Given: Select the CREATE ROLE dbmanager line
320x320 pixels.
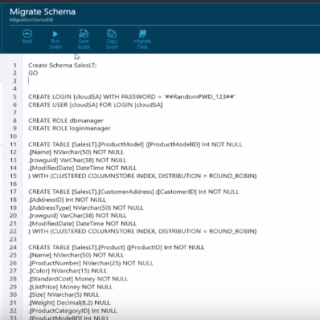Looking at the screenshot, I should (x=66, y=120).
